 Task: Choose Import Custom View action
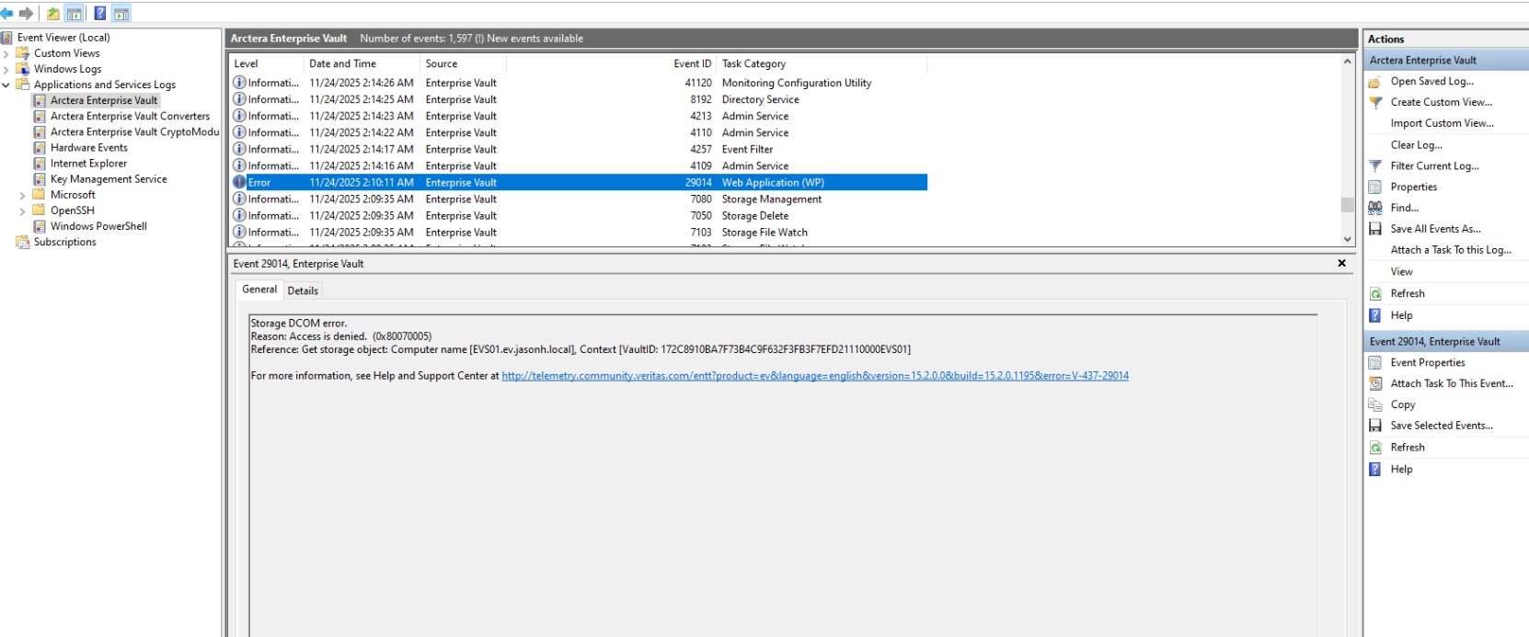(1442, 123)
